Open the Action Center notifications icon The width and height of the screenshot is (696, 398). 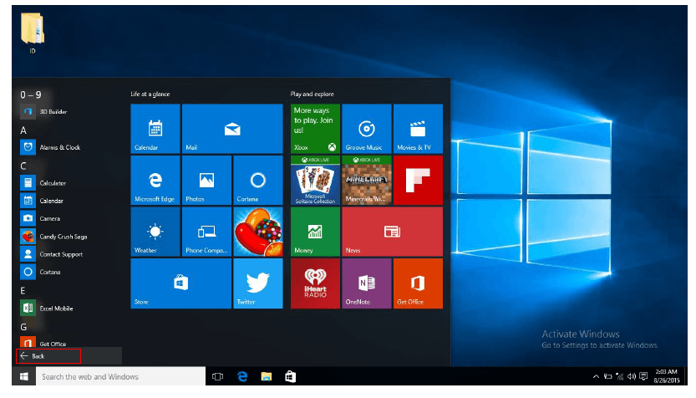coord(643,376)
